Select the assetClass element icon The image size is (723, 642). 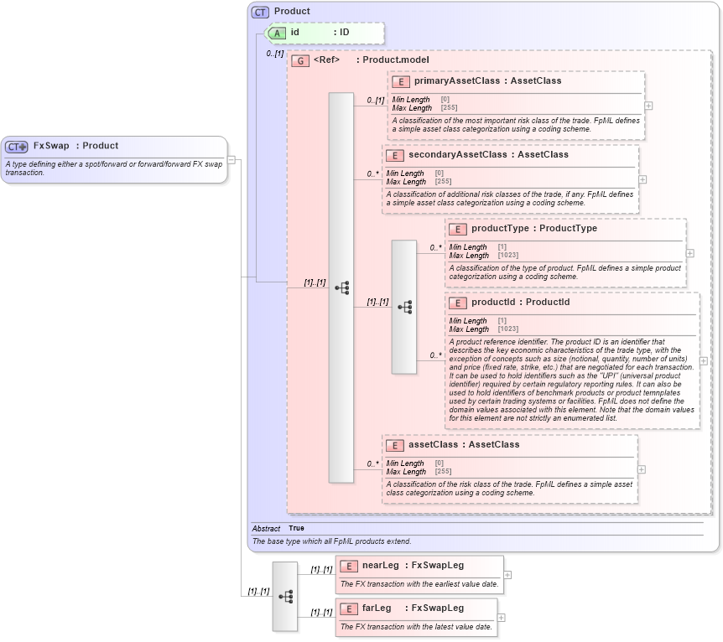395,445
